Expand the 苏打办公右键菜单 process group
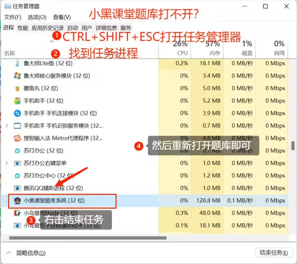Screen dimensions: 297x264 click(7, 163)
